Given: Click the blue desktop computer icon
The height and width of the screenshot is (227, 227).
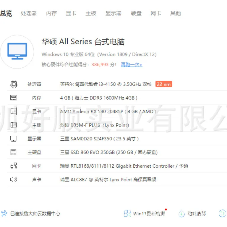Looking at the screenshot, I should (x=17, y=51).
